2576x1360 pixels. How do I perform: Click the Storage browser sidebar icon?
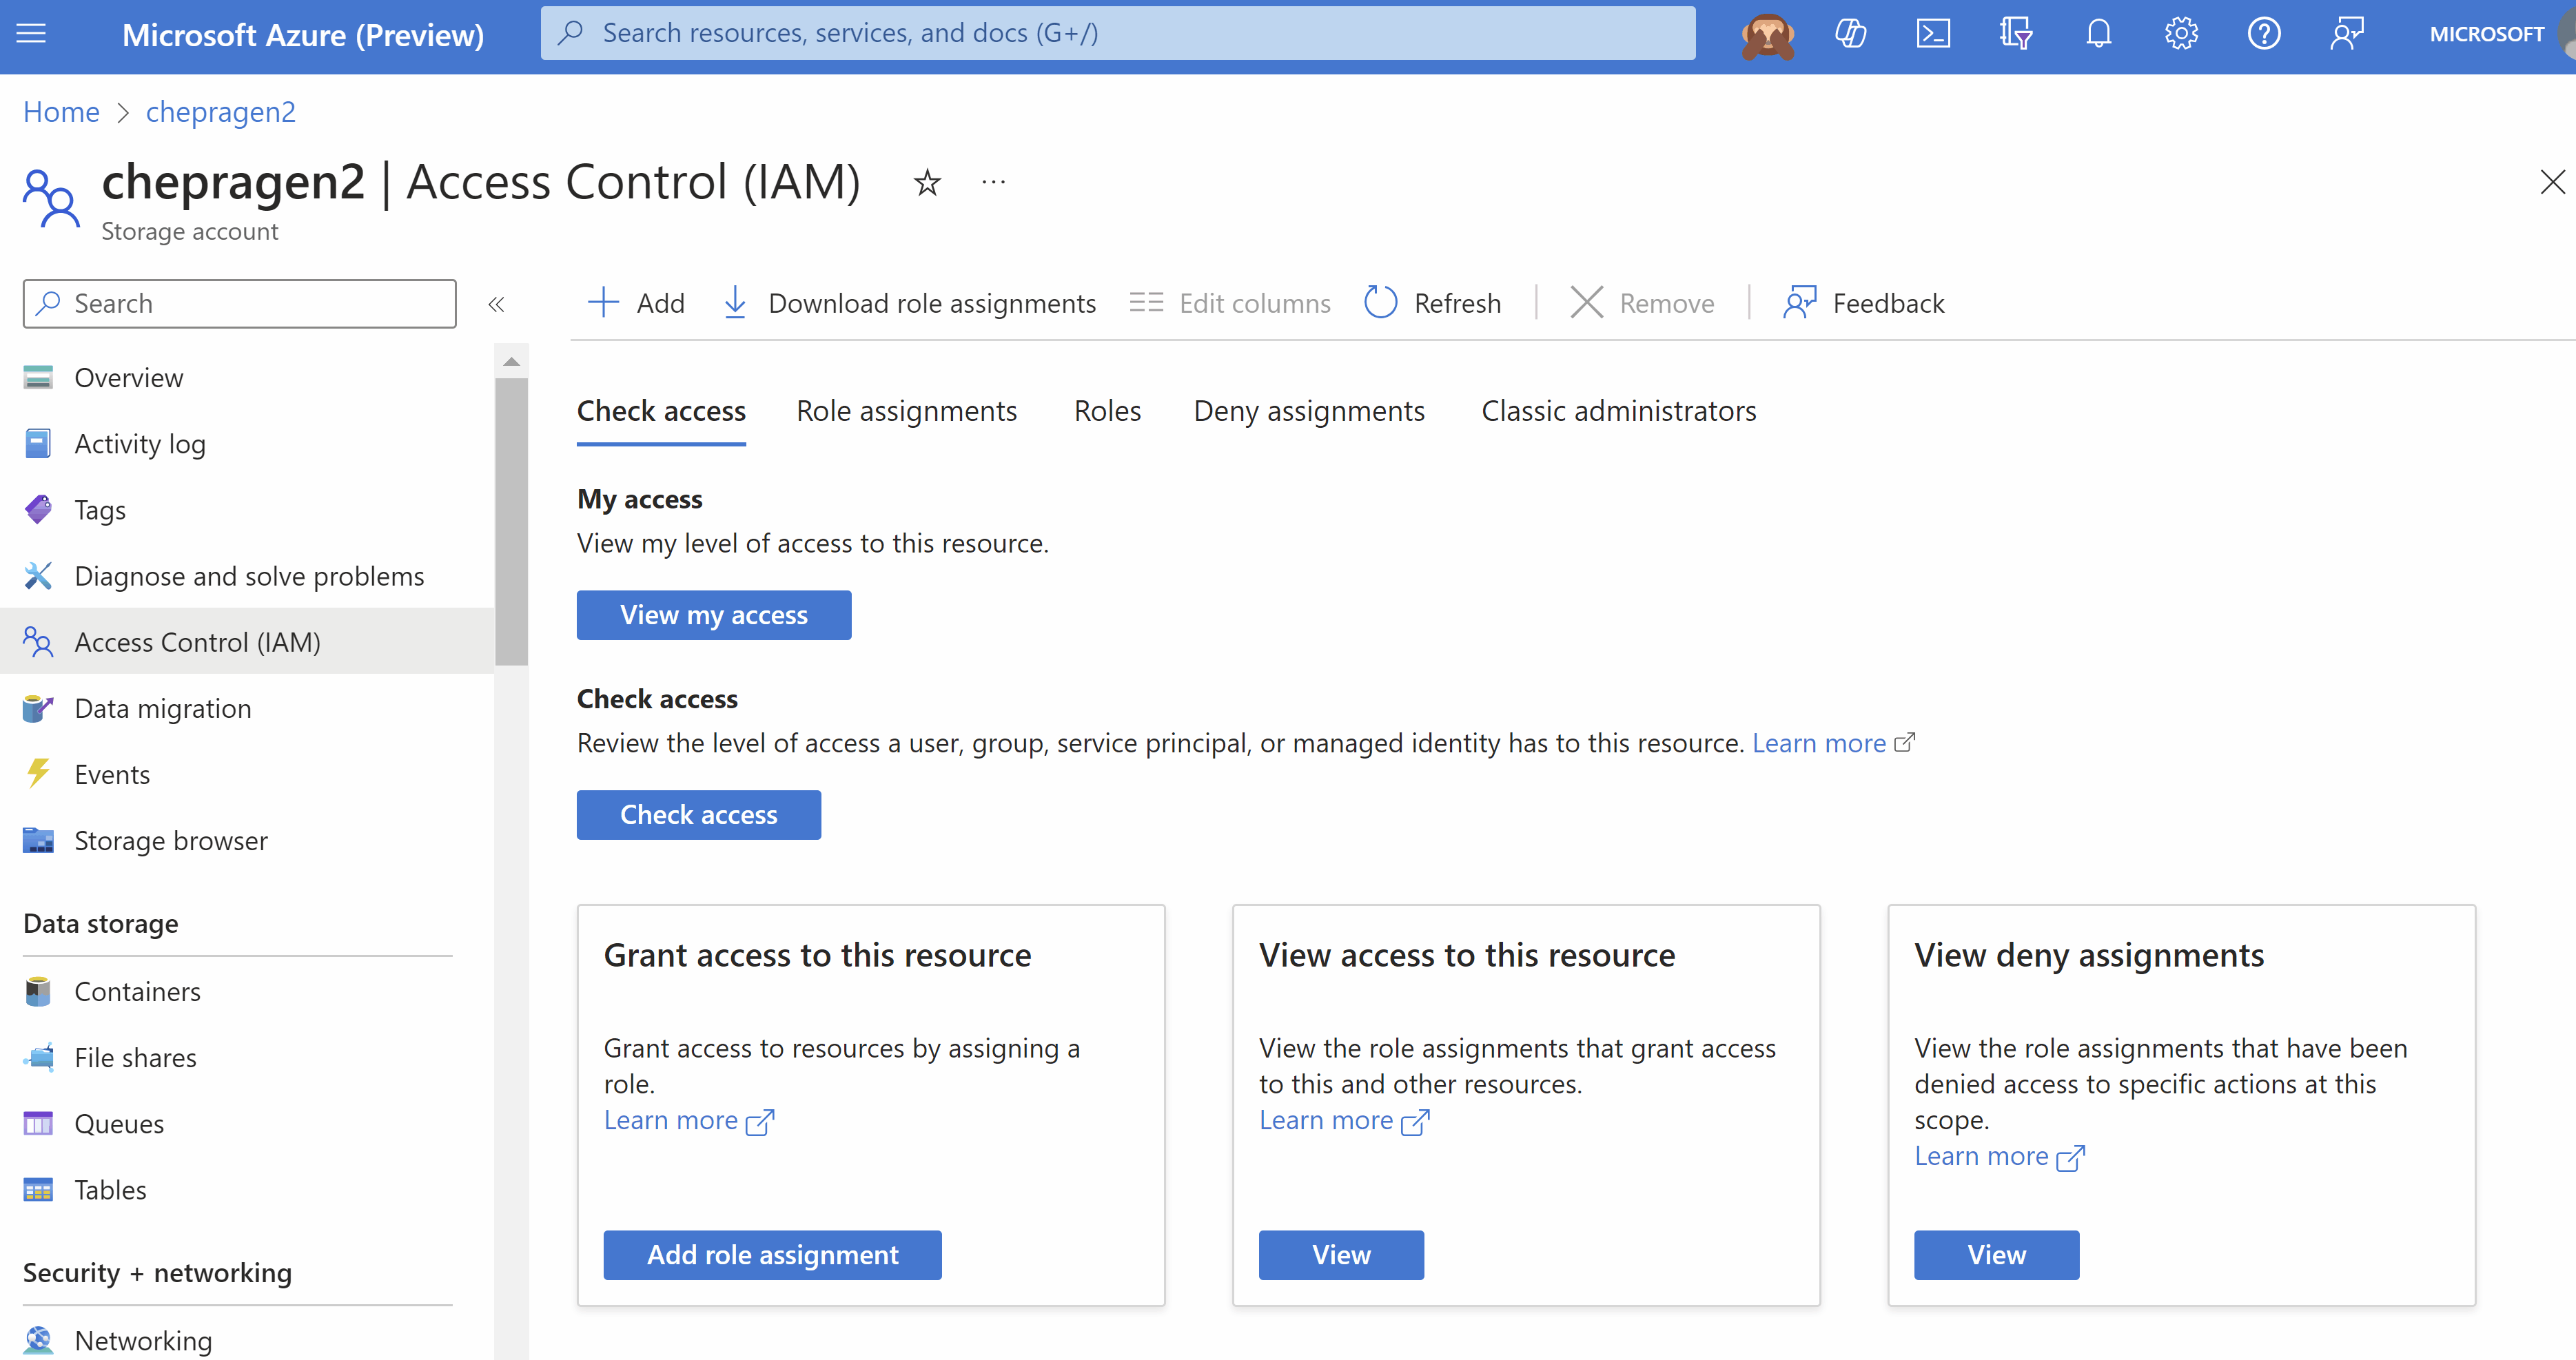click(x=37, y=838)
